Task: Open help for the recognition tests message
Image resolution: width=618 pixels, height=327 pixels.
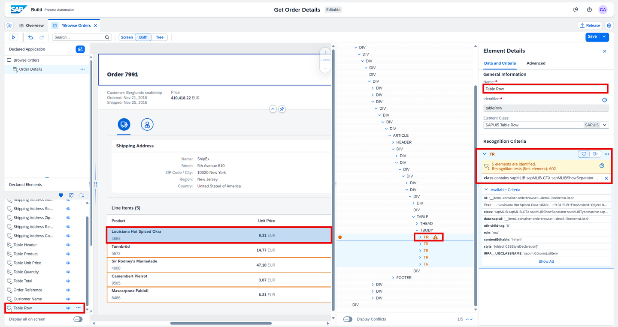Action: pyautogui.click(x=602, y=166)
